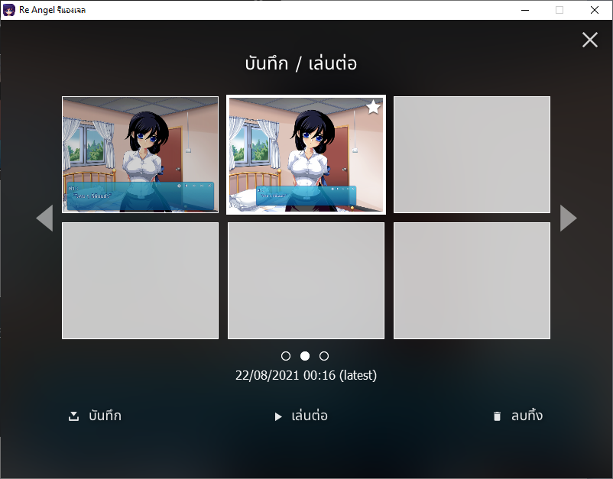Select the empty sixth save slot
Screen dimensions: 613x479
pos(472,280)
